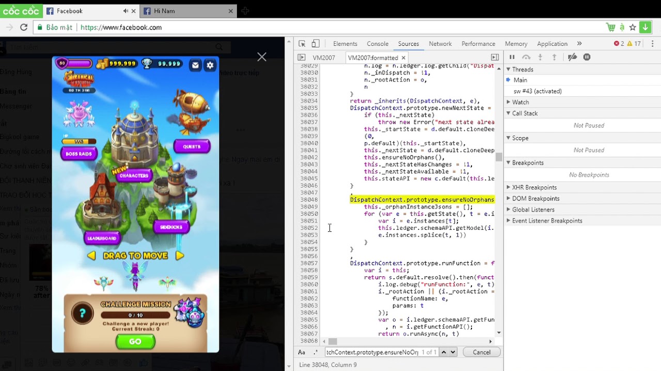The height and width of the screenshot is (371, 661).
Task: Show the file navigator panel icon
Action: [302, 57]
